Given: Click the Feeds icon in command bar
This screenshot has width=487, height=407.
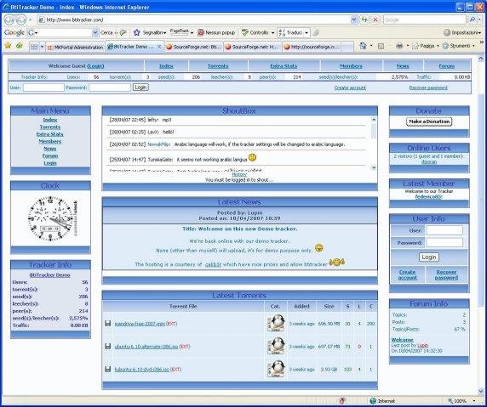Looking at the screenshot, I should [x=381, y=46].
